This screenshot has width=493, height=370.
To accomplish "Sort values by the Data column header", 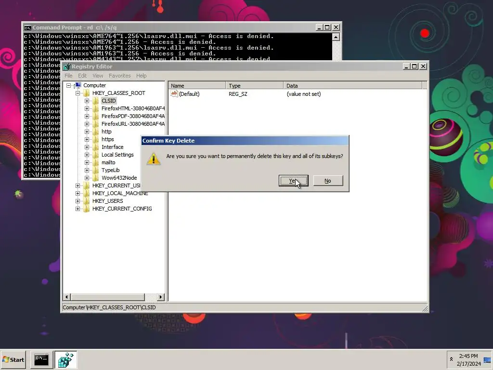I will click(353, 86).
